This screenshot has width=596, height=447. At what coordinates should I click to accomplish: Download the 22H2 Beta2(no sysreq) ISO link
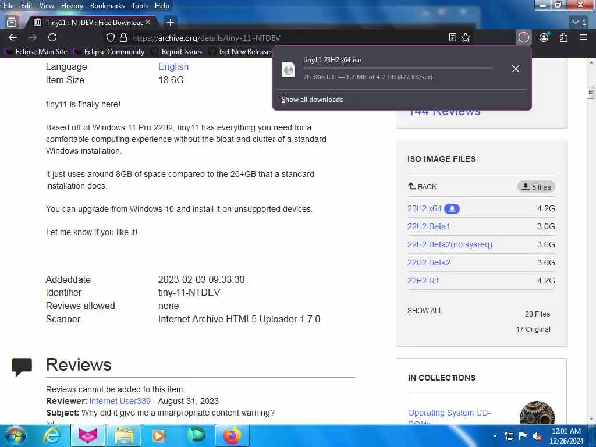click(450, 244)
